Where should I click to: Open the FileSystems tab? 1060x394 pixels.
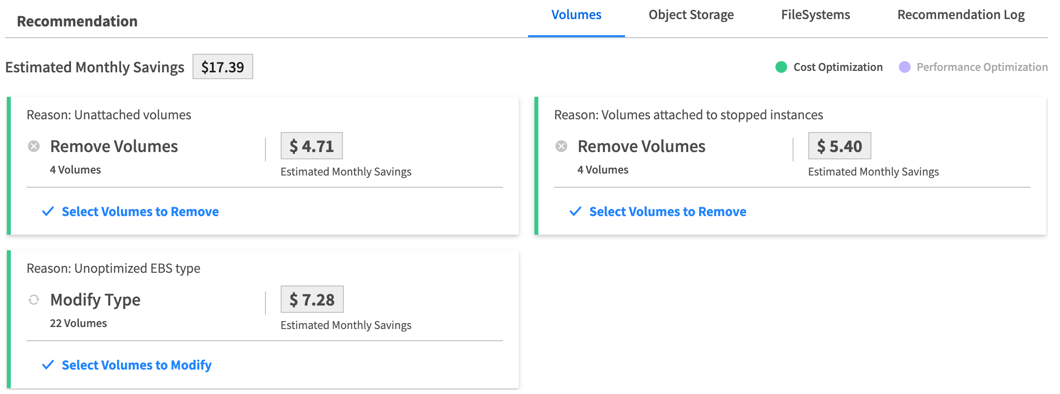tap(815, 15)
